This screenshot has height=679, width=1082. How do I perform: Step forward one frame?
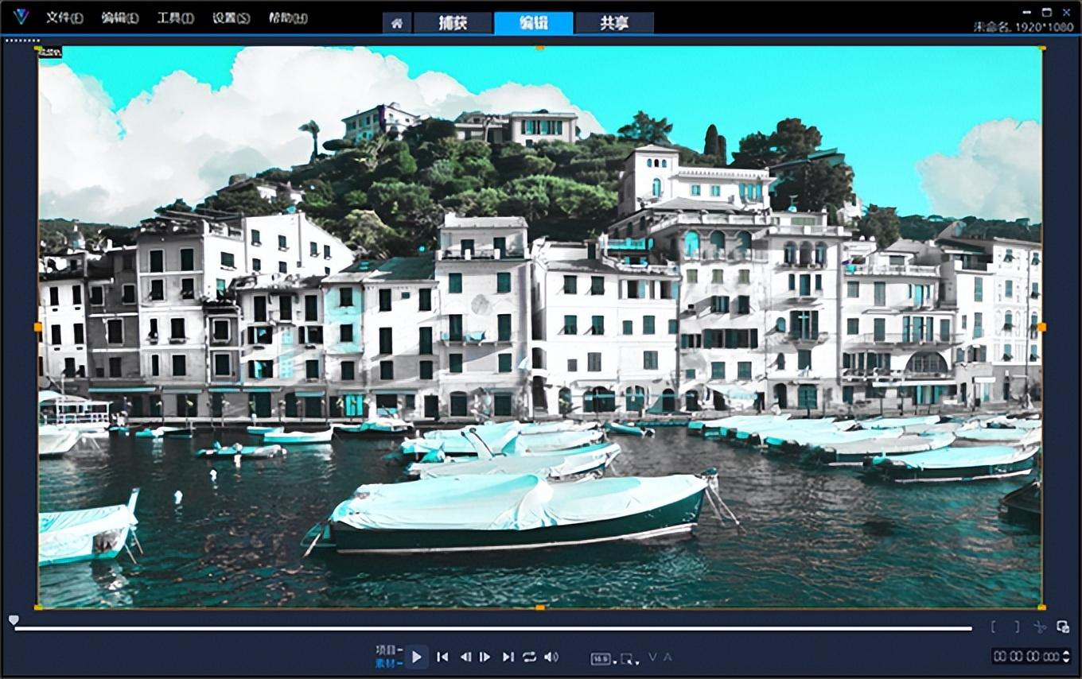(x=485, y=657)
